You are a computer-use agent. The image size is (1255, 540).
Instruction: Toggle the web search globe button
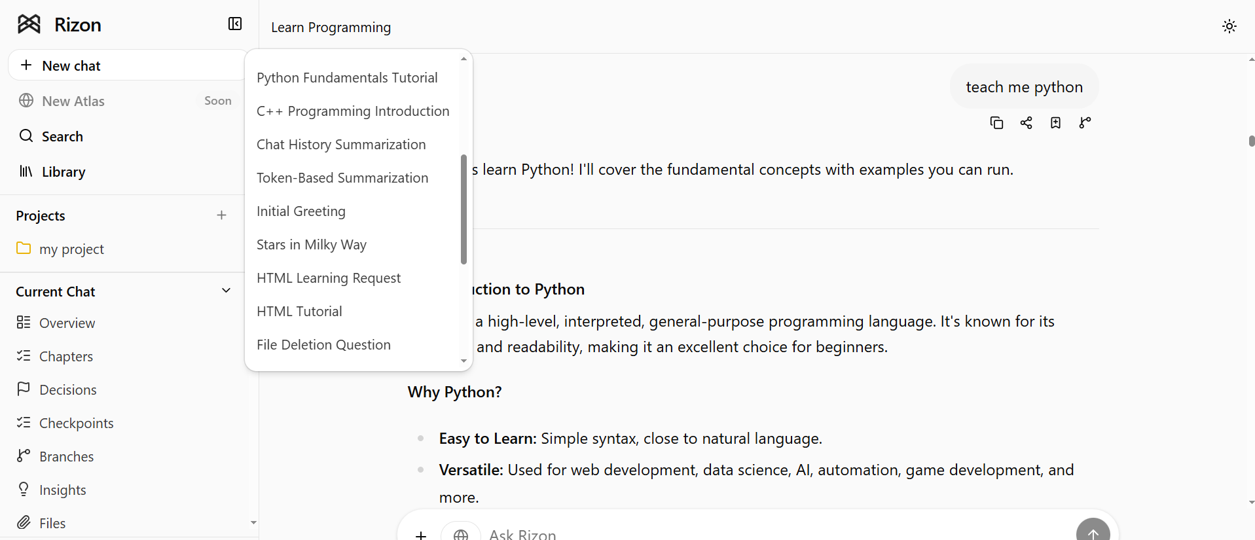coord(461,533)
